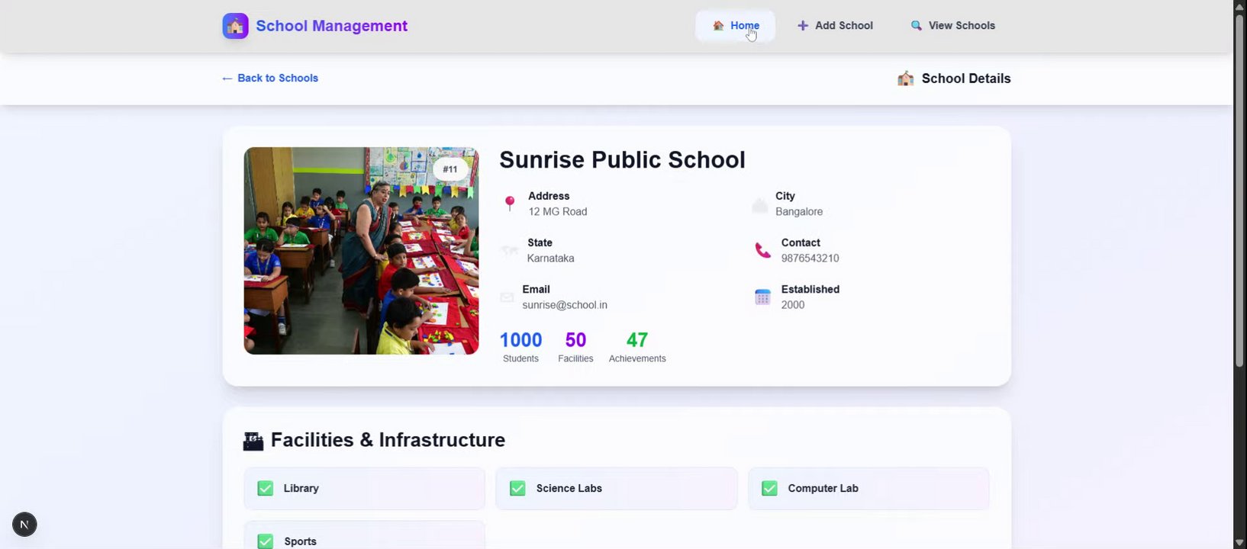The height and width of the screenshot is (549, 1247).
Task: Open the View Schools nav item
Action: (x=952, y=26)
